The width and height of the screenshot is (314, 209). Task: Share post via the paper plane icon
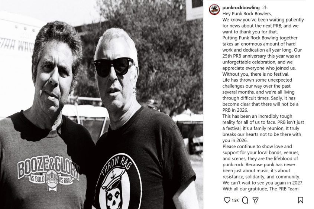(x=255, y=200)
